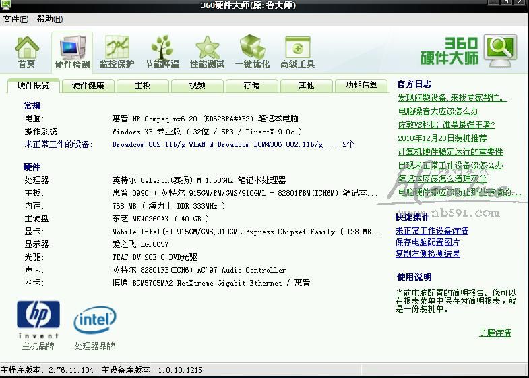The height and width of the screenshot is (378, 529).
Task: Switch to the 硬件概览 tab
Action: 34,86
